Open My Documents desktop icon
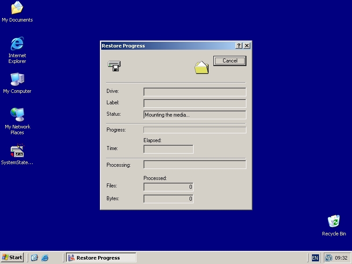 [17, 12]
